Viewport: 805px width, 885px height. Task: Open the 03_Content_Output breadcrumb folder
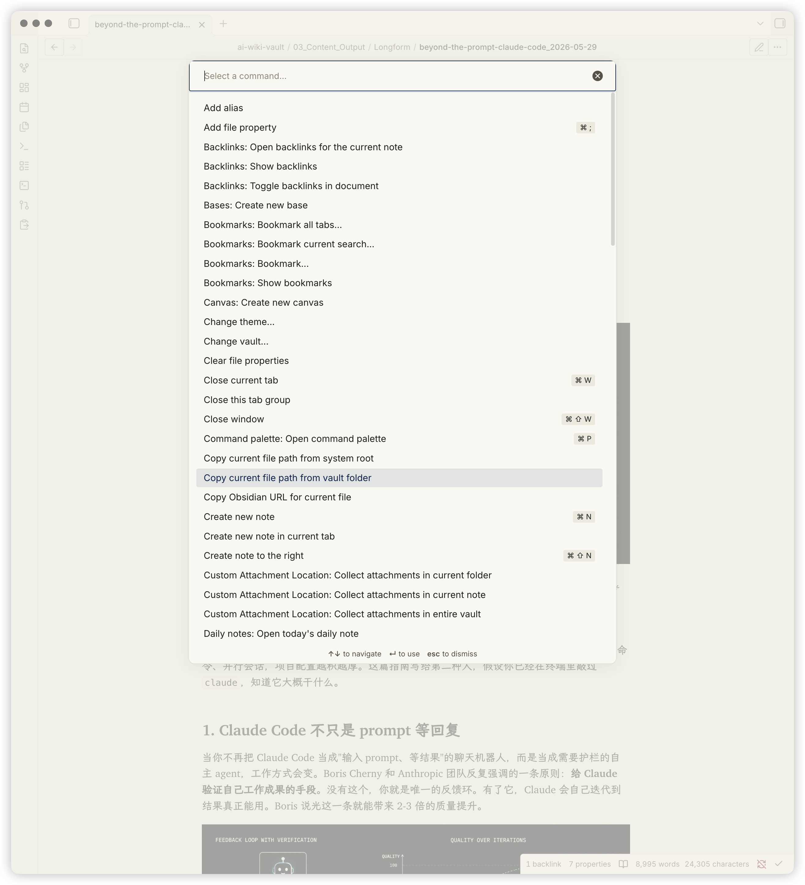coord(329,47)
